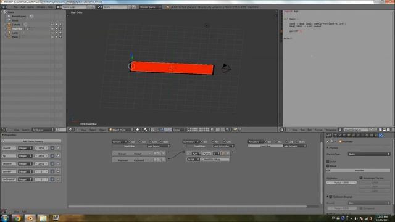Enable the Ghost checkbox in Physics panel
Viewport: 395px width, 222px height.
(x=328, y=166)
